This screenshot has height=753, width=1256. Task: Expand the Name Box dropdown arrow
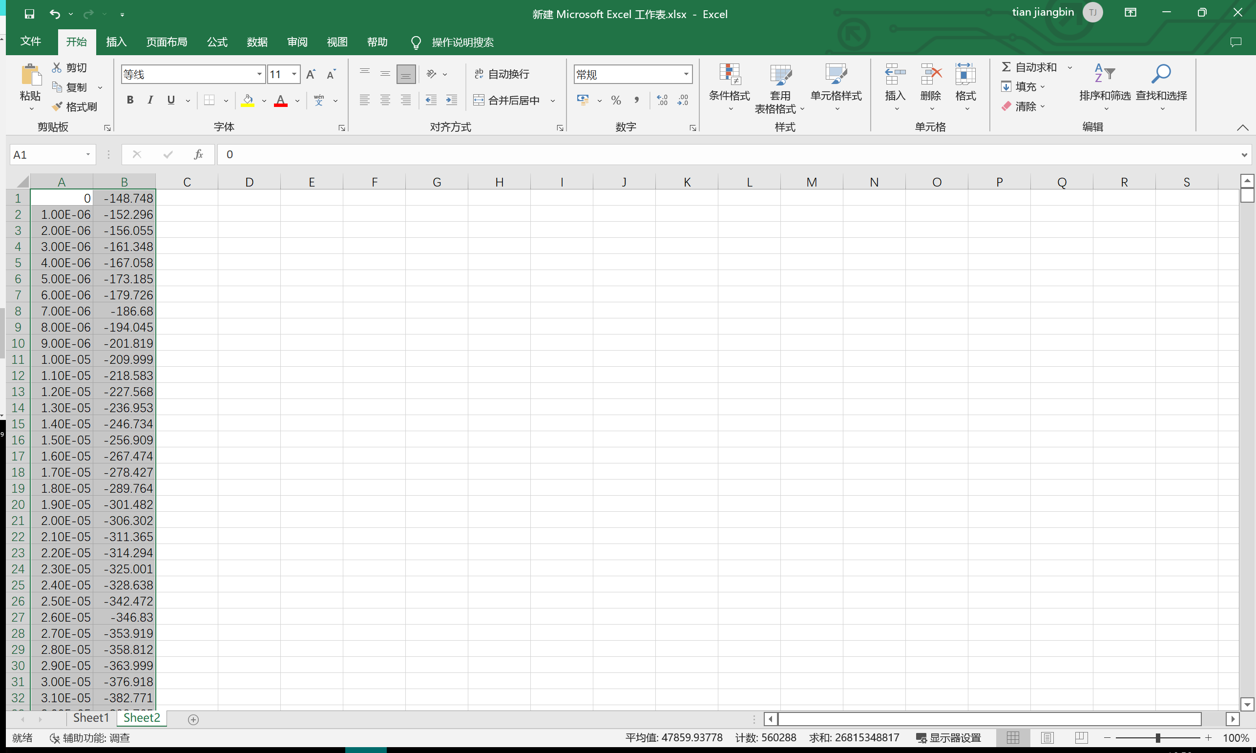88,154
